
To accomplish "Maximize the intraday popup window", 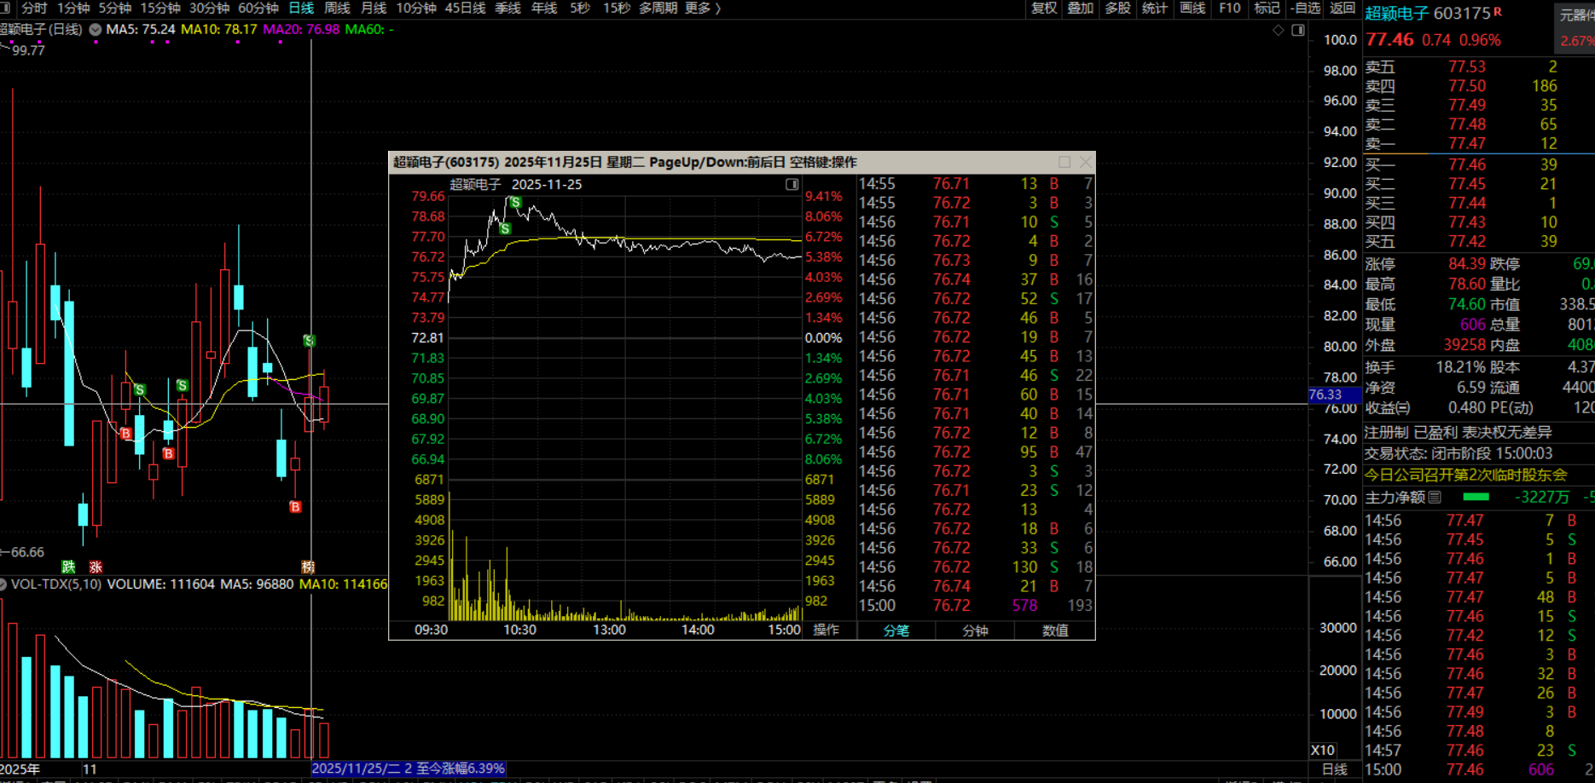I will point(1064,162).
